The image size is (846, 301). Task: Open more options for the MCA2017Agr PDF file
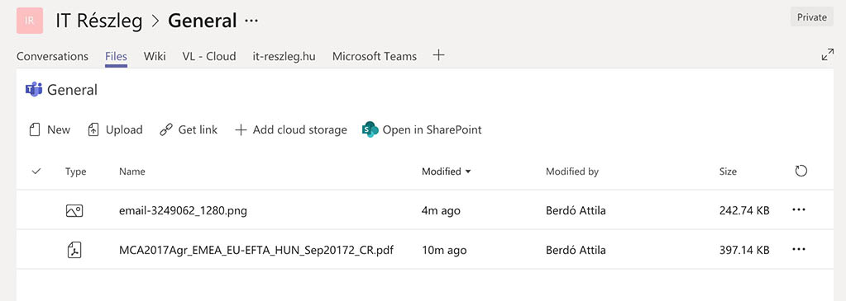coord(799,249)
